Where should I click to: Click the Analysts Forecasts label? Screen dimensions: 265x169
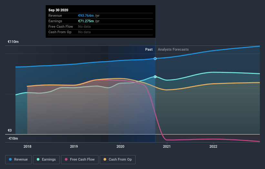[173, 49]
